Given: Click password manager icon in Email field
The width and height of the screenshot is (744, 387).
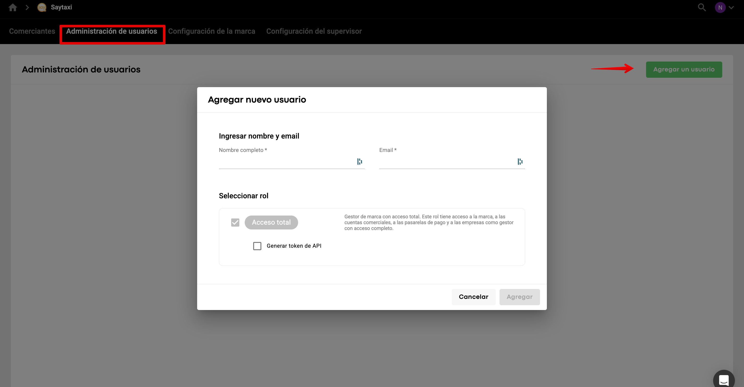Looking at the screenshot, I should pyautogui.click(x=520, y=162).
